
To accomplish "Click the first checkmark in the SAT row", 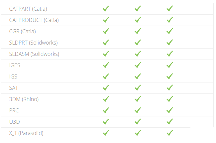I will [106, 88].
